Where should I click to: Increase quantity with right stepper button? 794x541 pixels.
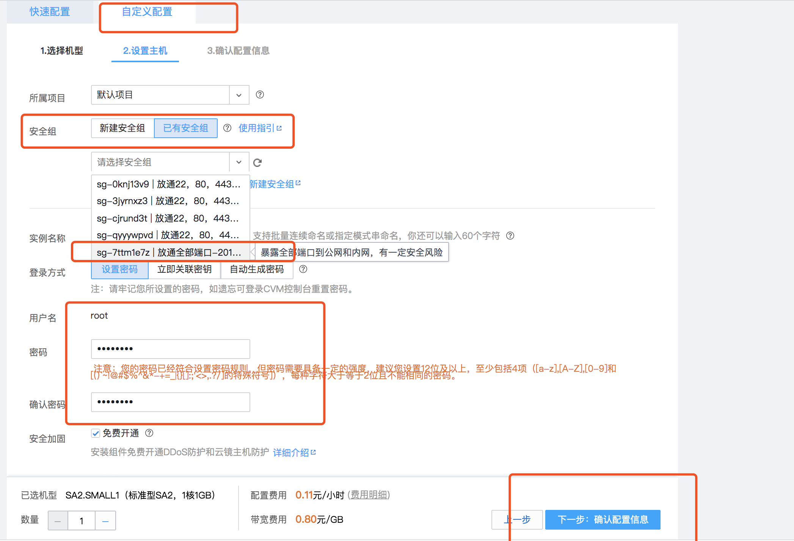click(105, 521)
